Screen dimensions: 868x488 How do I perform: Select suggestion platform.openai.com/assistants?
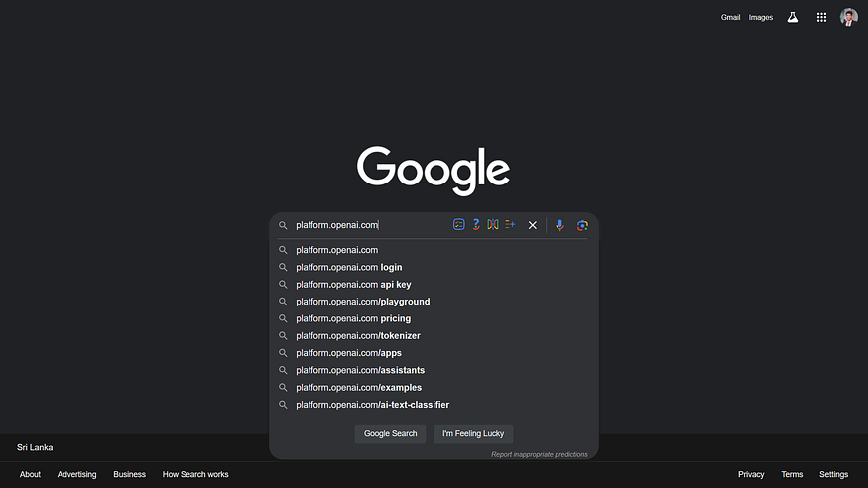point(434,370)
